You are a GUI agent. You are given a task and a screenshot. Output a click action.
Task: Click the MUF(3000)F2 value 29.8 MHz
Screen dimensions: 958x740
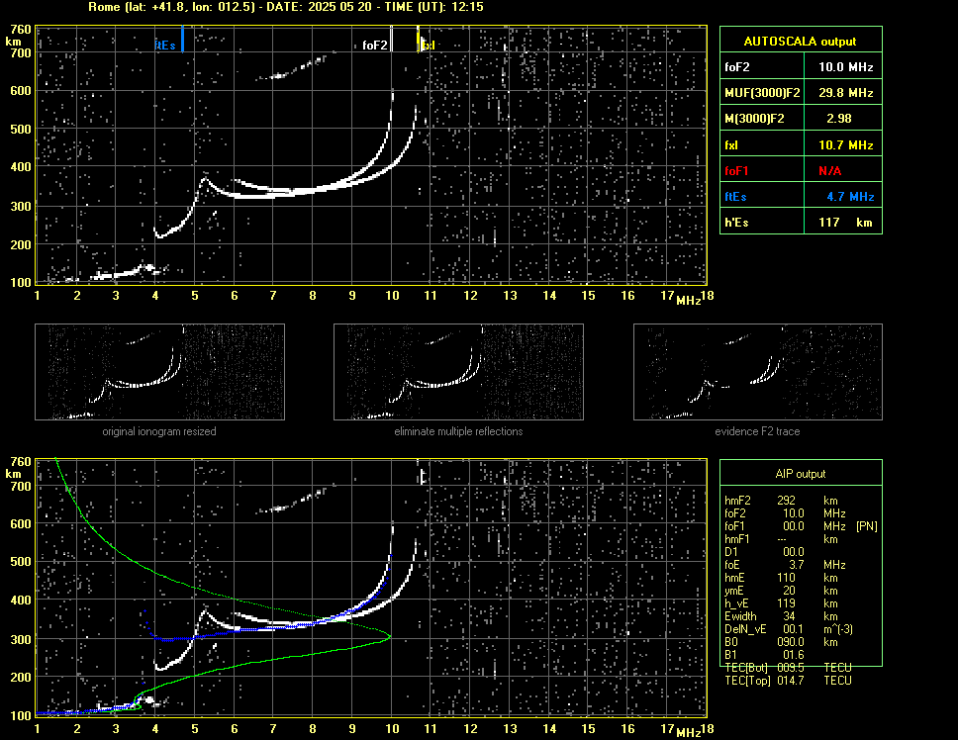[x=845, y=93]
